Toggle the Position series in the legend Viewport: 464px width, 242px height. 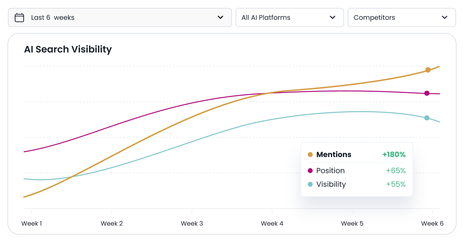[331, 171]
